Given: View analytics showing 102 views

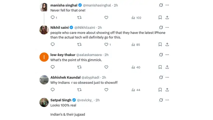Looking at the screenshot, I should point(136,18).
